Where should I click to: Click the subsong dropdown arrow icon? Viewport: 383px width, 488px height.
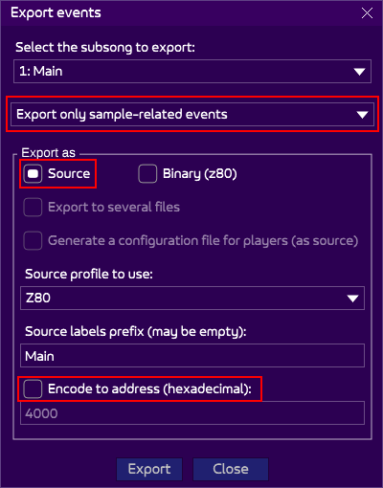click(x=359, y=72)
